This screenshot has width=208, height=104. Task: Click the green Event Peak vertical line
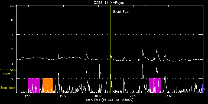[110, 49]
